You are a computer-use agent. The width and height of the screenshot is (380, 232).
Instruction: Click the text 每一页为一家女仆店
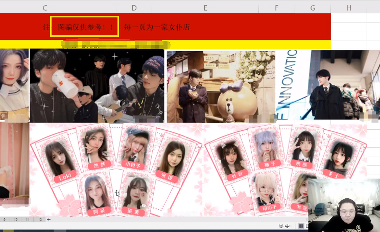157,27
